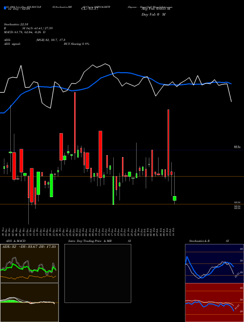The width and height of the screenshot is (244, 322).
Task: Click the '(MGR) 32, 33.7, 17.3' ADX values
Action: 51,40
